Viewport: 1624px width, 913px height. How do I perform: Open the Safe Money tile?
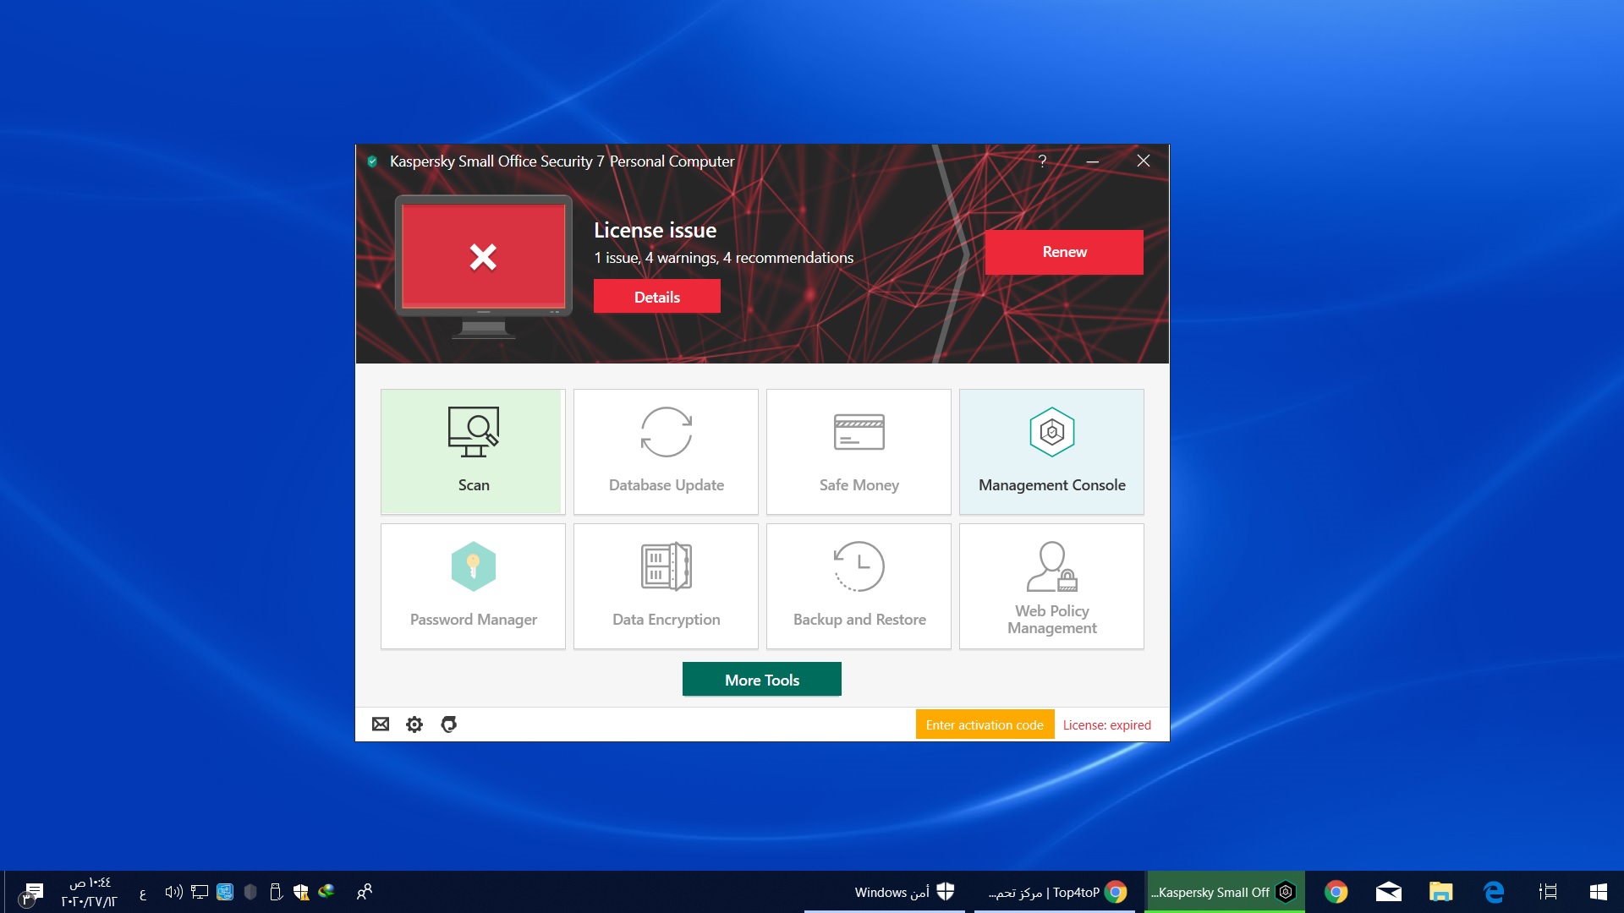[x=859, y=451]
